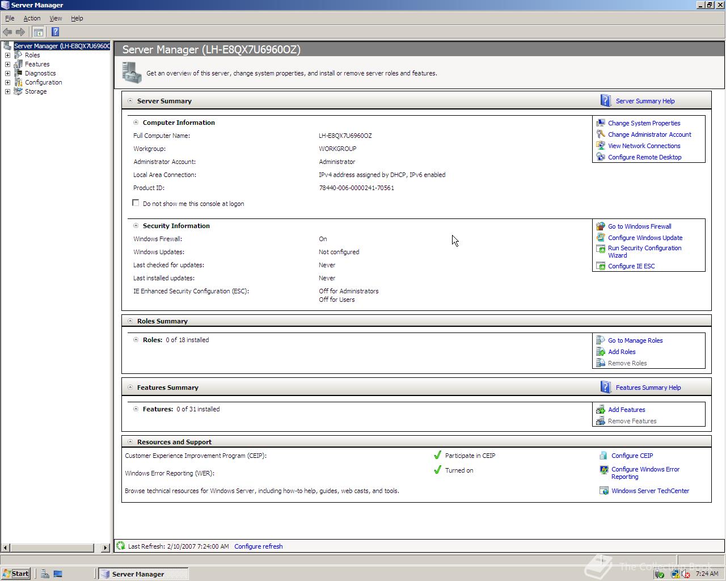Collapse the Roles Summary section
The image size is (726, 581).
coord(130,321)
